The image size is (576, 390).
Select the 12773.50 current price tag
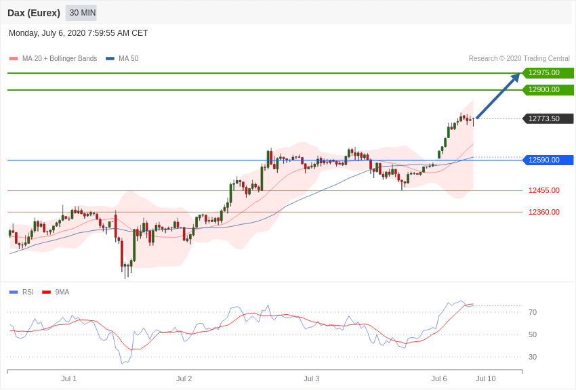tap(548, 118)
